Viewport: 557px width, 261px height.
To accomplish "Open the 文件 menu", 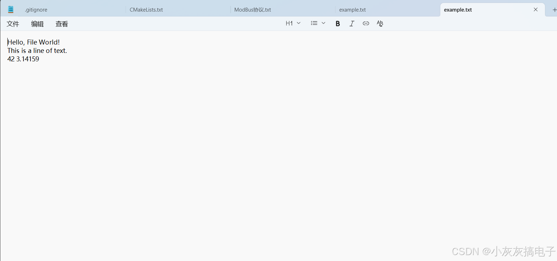I will pyautogui.click(x=13, y=24).
